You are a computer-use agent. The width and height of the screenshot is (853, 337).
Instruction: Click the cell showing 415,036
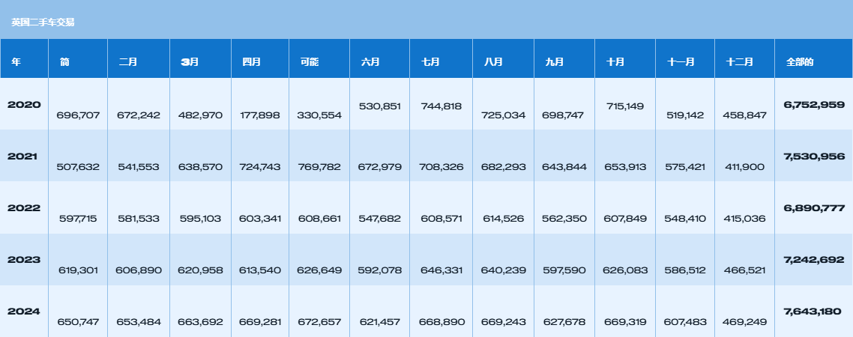coord(745,219)
